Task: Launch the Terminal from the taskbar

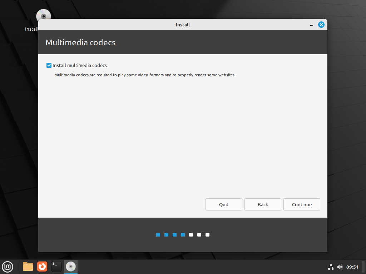Action: (56, 267)
